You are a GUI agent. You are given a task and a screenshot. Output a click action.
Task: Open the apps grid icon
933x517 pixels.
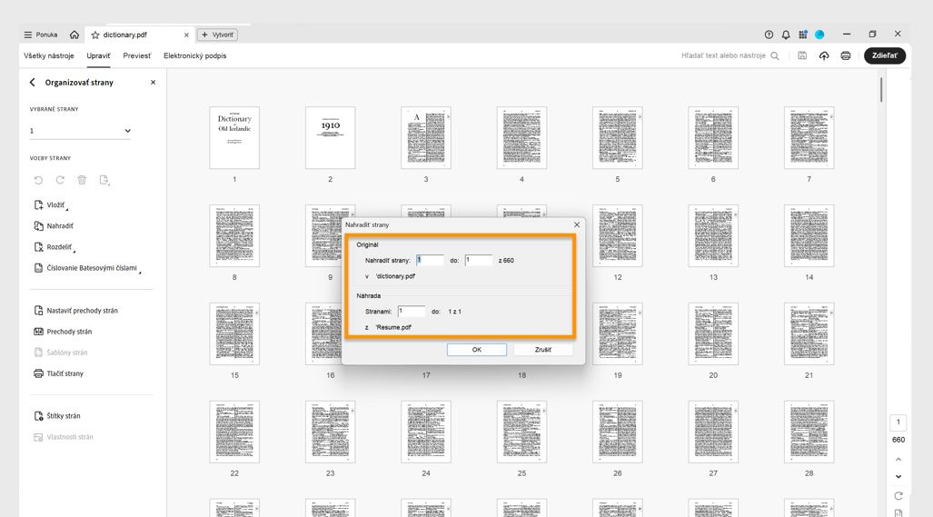coord(803,35)
